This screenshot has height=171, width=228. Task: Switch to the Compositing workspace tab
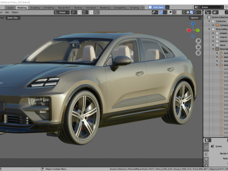pos(120,8)
